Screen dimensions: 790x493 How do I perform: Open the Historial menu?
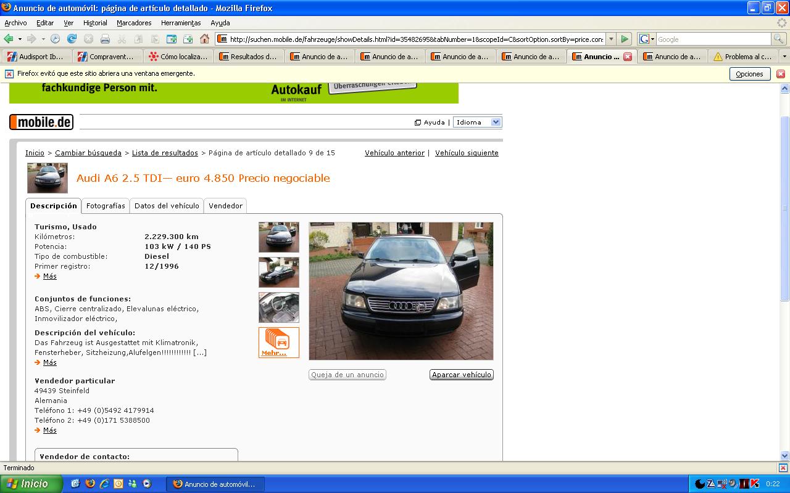pyautogui.click(x=95, y=23)
